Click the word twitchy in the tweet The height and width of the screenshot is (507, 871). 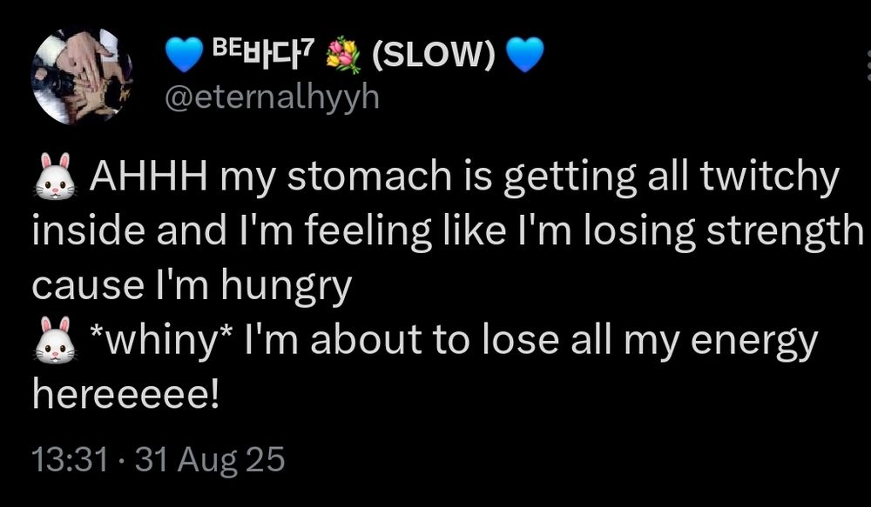click(769, 177)
